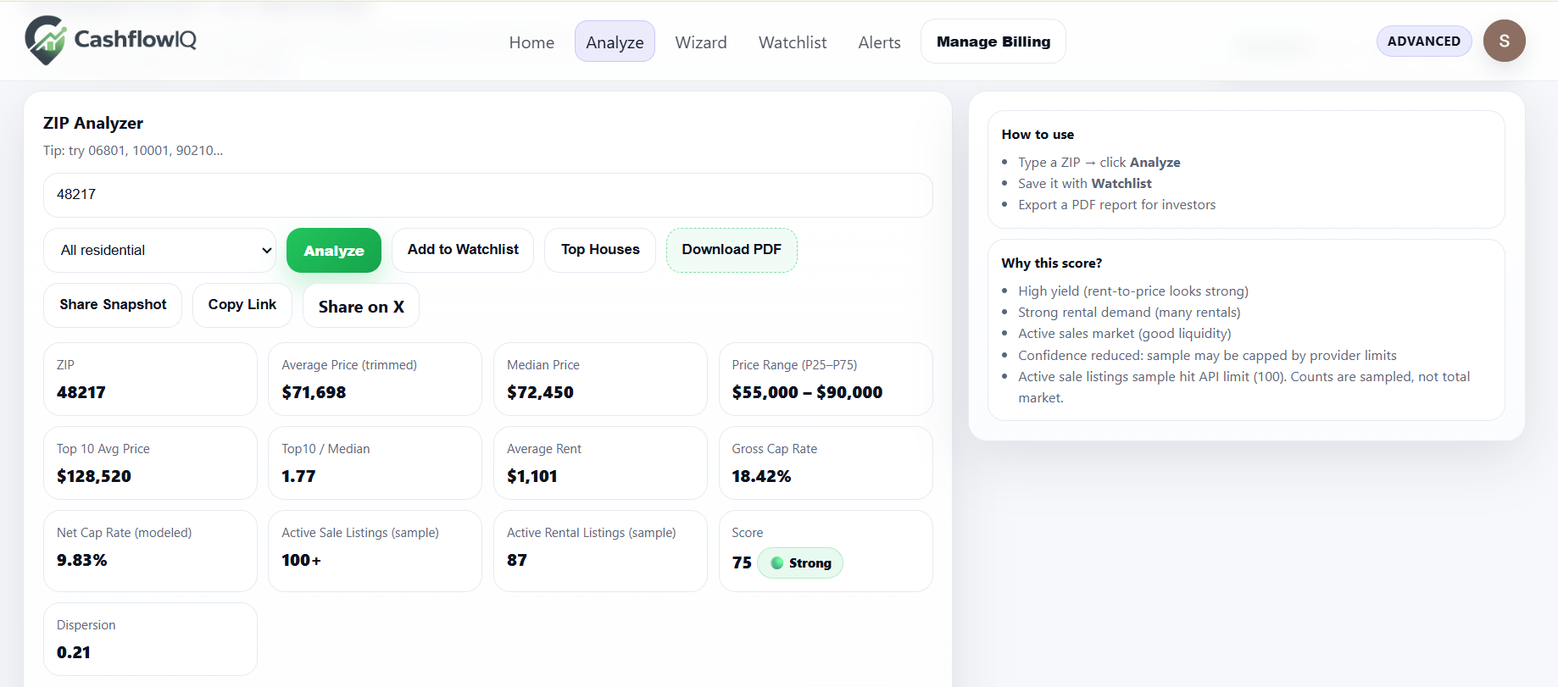
Task: Click the CashflowIQ logo icon
Action: [46, 40]
